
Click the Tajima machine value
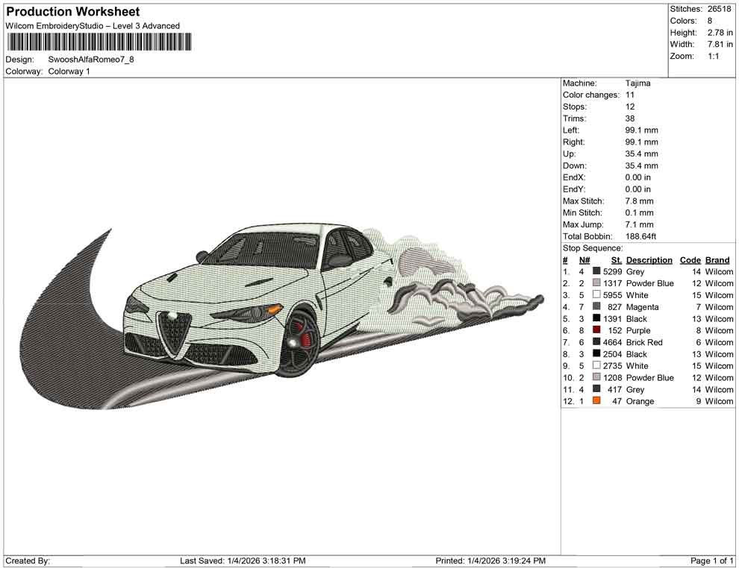click(637, 83)
